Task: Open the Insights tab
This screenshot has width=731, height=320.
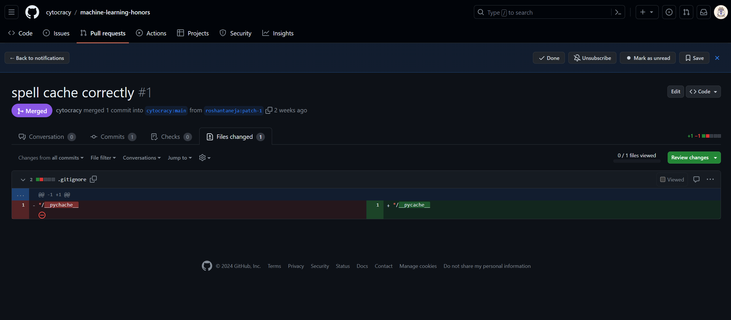Action: (278, 33)
